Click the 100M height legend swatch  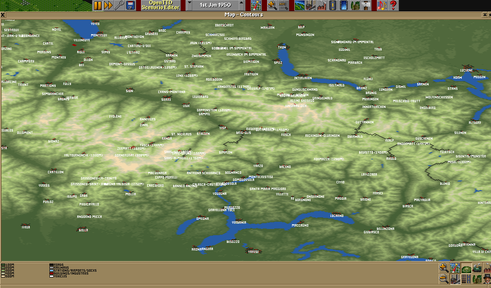point(3,265)
